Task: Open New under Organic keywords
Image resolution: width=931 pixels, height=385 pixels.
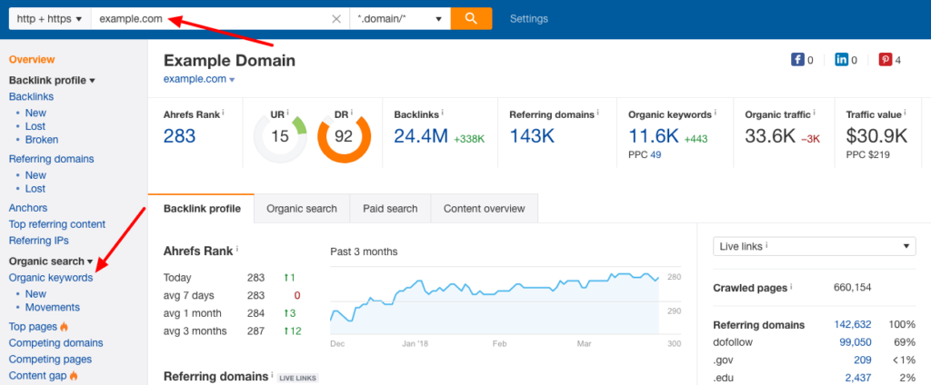Action: (x=35, y=293)
